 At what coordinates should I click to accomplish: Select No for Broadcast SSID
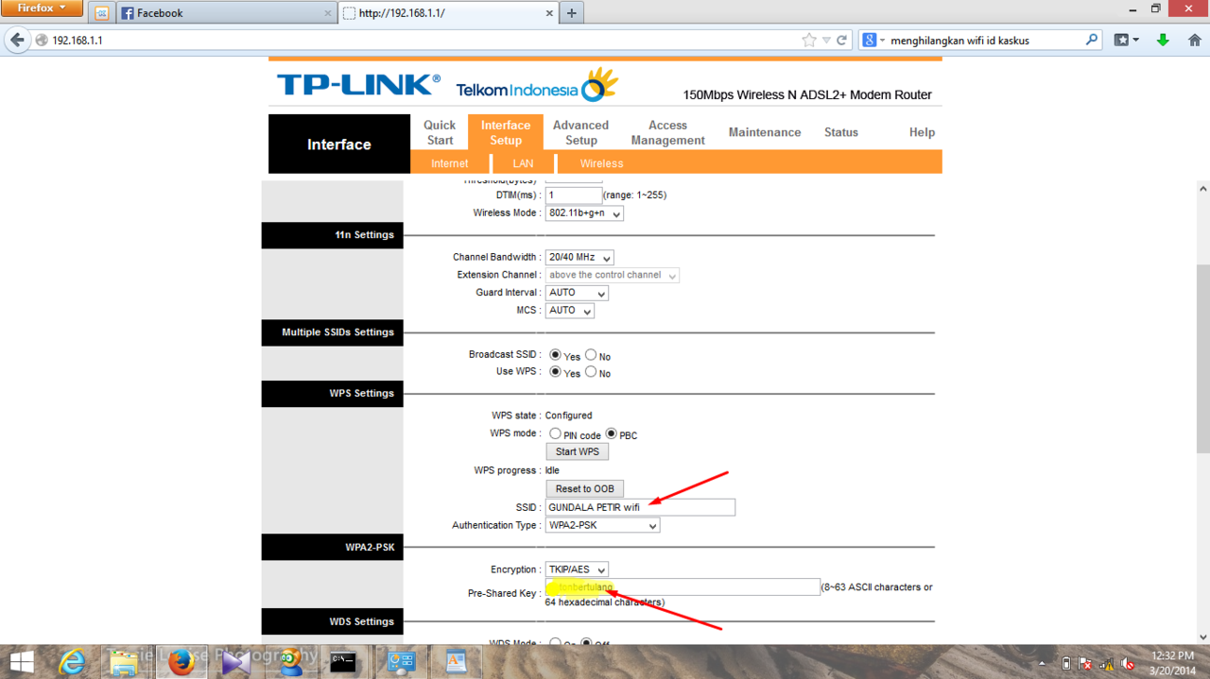pyautogui.click(x=591, y=355)
